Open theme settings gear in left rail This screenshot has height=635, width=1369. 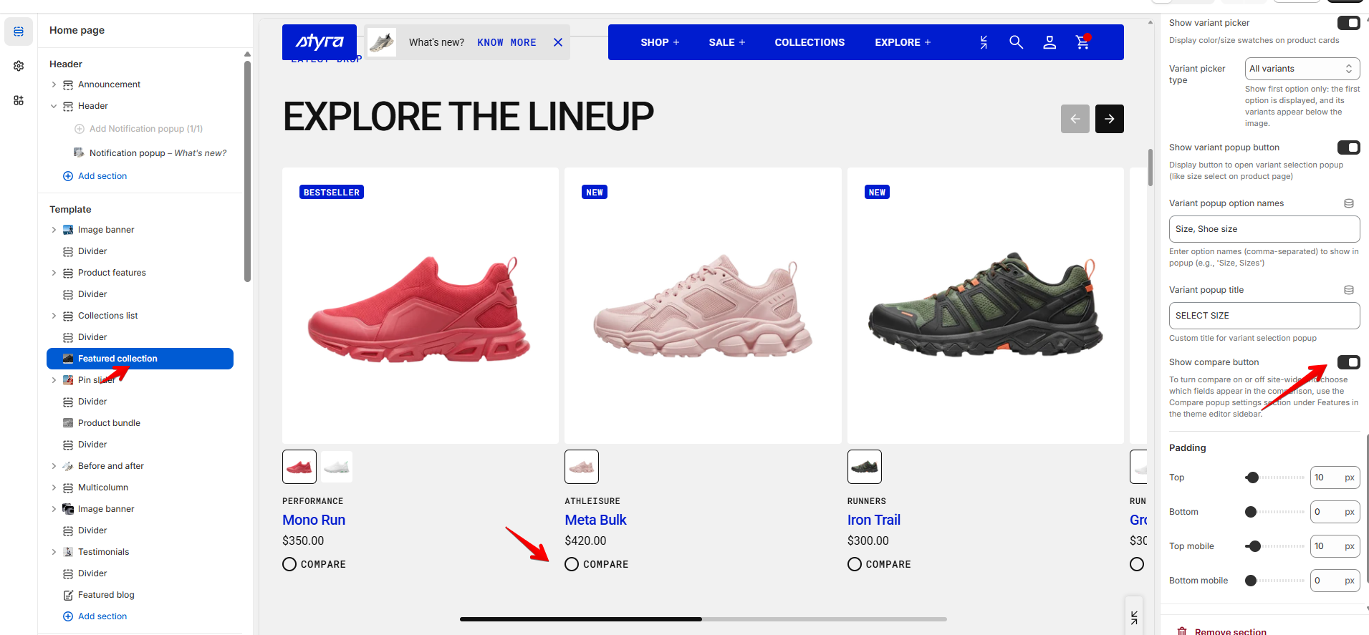[x=19, y=66]
